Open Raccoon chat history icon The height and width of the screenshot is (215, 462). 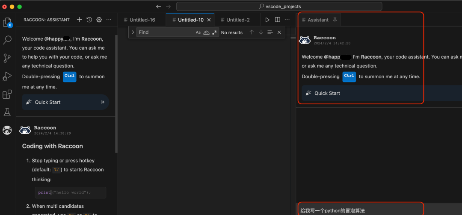point(89,20)
